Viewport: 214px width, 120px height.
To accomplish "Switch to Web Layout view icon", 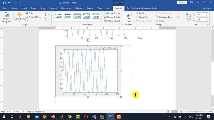I will point(181,112).
